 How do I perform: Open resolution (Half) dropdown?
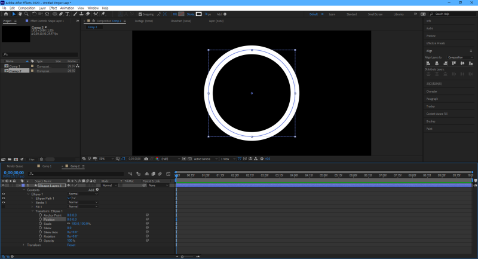170,159
